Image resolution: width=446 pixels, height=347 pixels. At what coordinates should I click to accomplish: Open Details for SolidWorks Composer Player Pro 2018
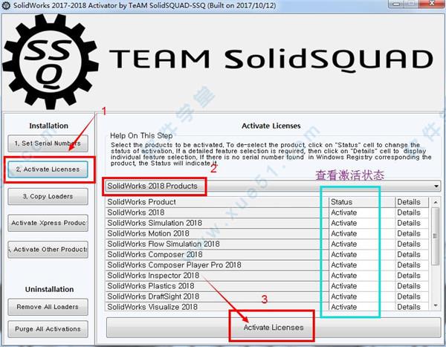pyautogui.click(x=412, y=265)
